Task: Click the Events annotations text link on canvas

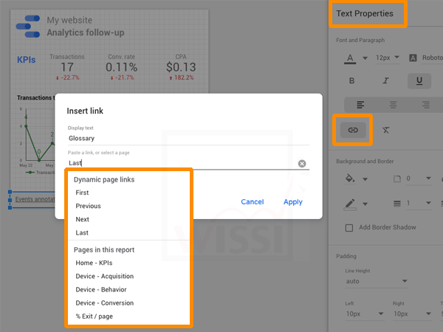Action: tap(35, 199)
